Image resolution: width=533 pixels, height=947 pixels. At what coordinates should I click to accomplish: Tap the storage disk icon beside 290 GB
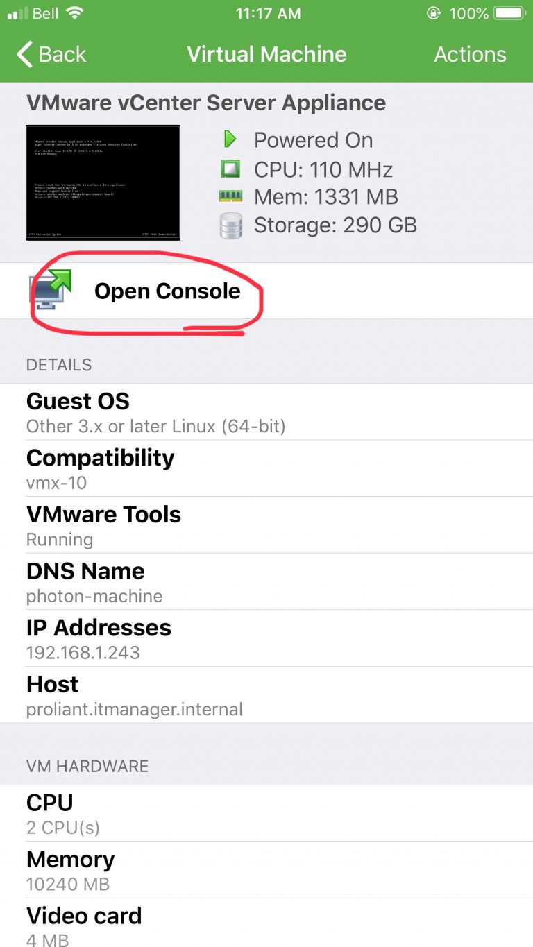tap(231, 225)
